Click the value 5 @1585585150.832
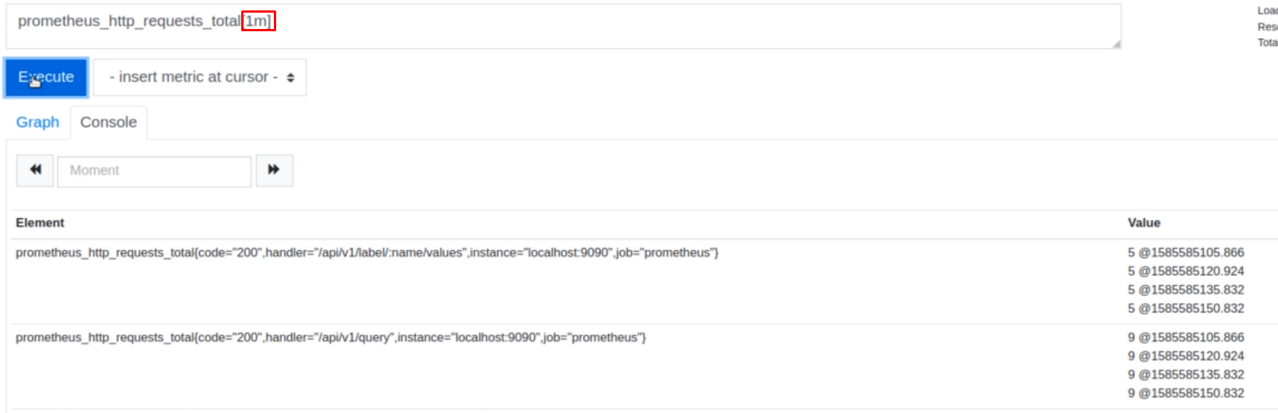Image resolution: width=1278 pixels, height=413 pixels. point(1186,308)
